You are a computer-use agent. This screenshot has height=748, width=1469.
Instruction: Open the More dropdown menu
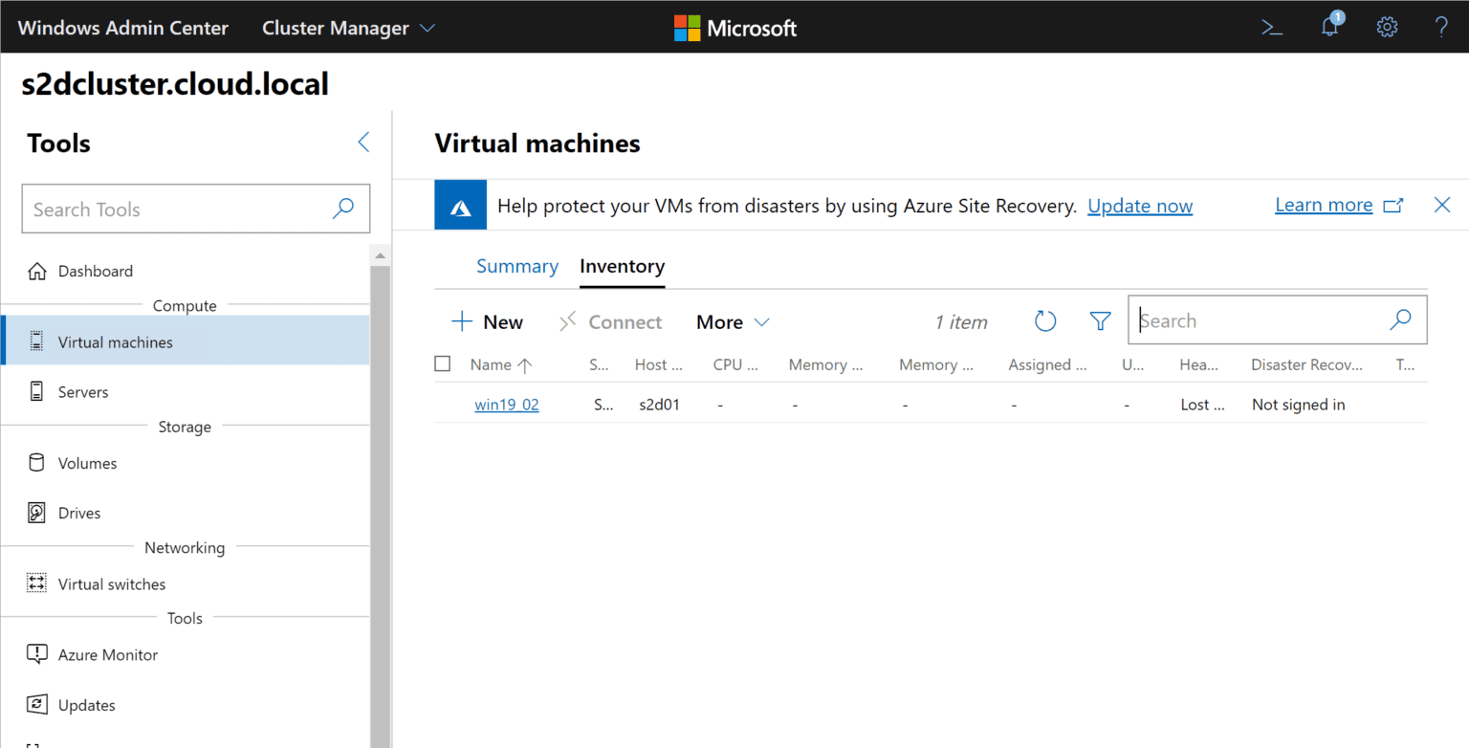(733, 322)
